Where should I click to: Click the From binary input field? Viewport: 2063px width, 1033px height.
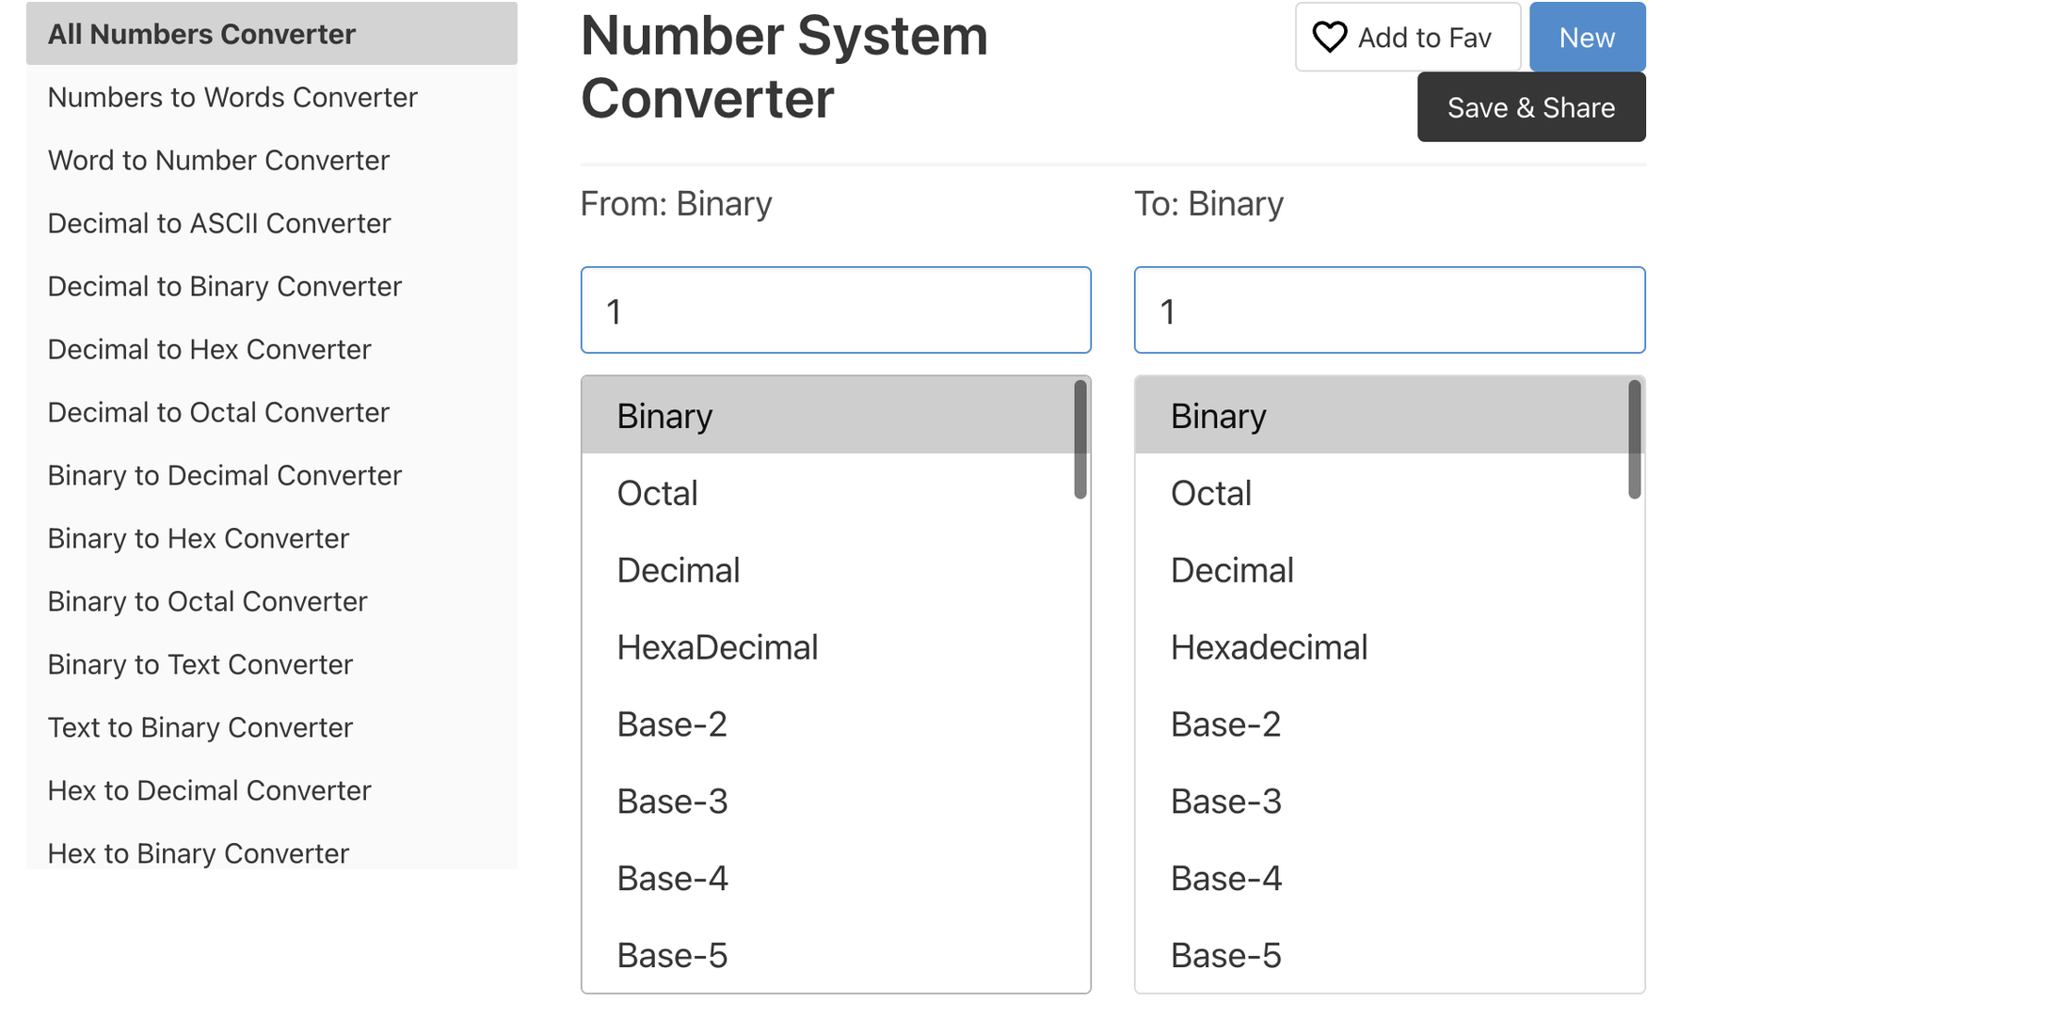(x=836, y=310)
